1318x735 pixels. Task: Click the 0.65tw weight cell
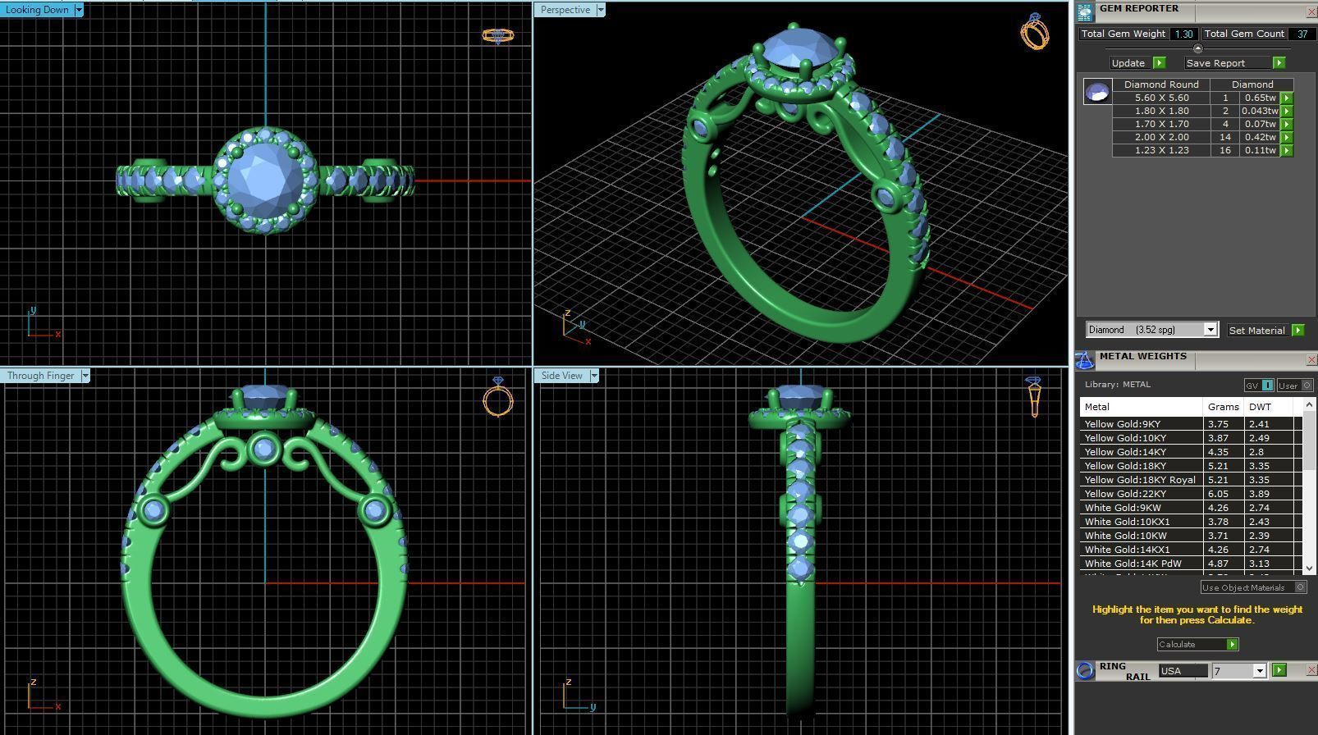(x=1260, y=98)
